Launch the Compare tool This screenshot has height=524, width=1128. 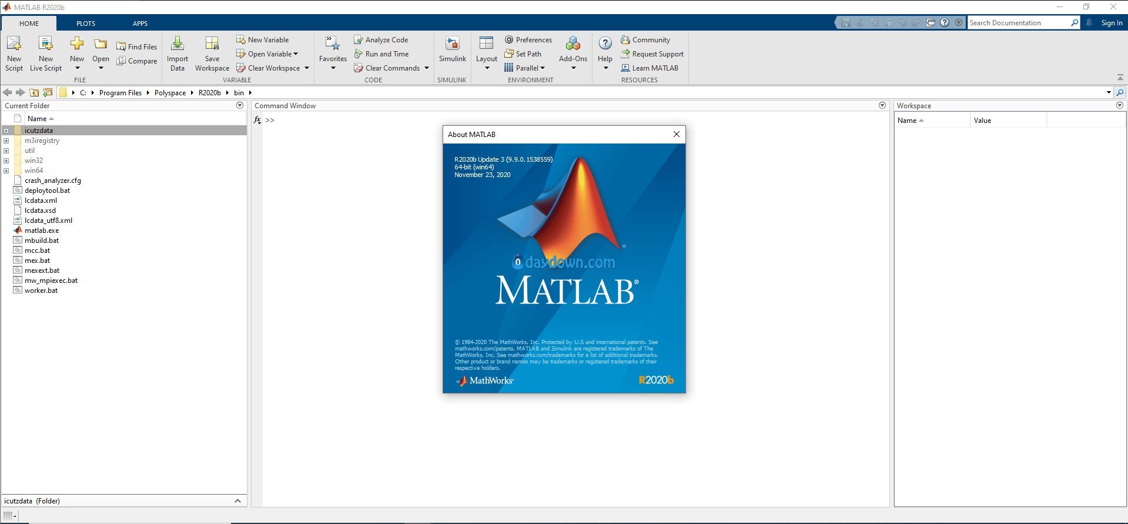[136, 61]
